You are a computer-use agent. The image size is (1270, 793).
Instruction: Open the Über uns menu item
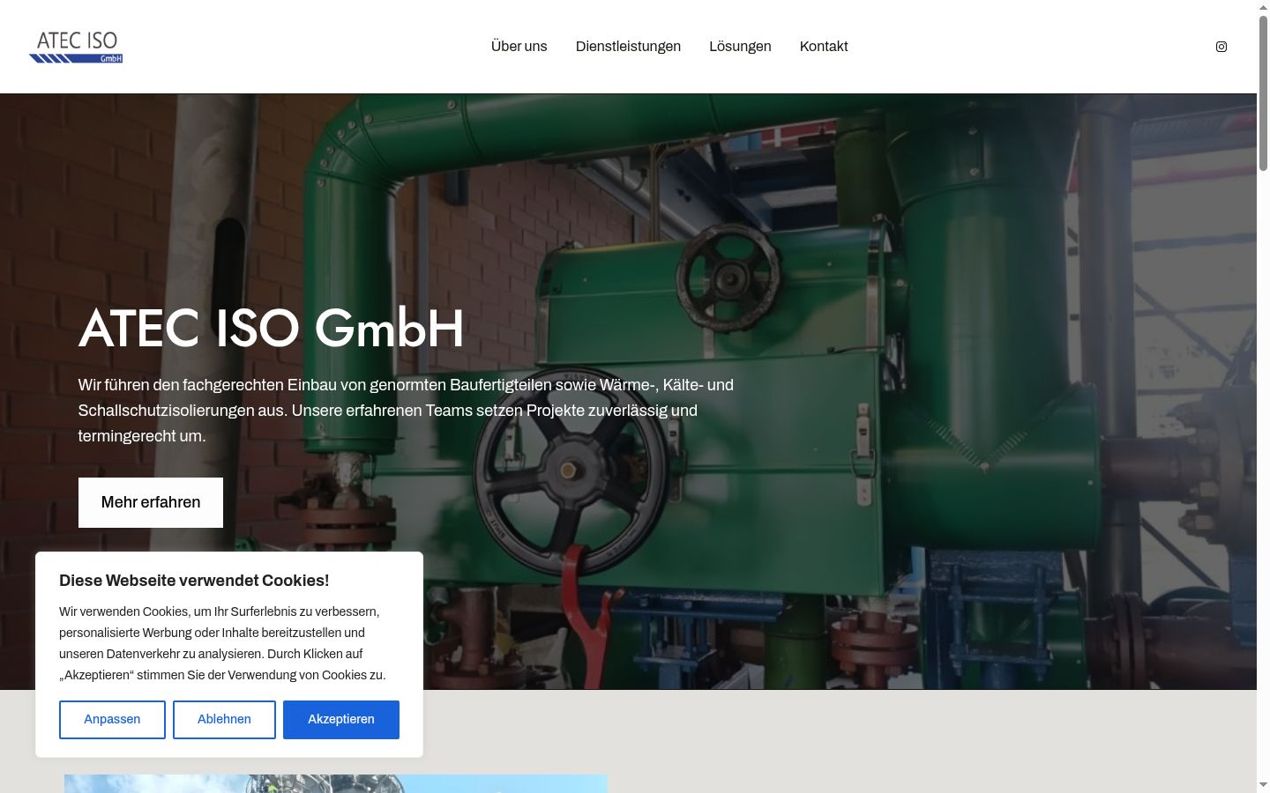[519, 47]
